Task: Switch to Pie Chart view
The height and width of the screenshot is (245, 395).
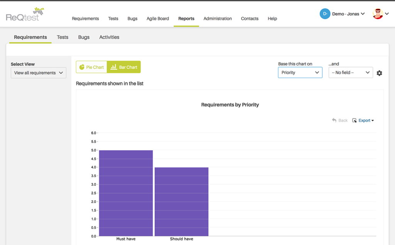Action: pyautogui.click(x=91, y=67)
